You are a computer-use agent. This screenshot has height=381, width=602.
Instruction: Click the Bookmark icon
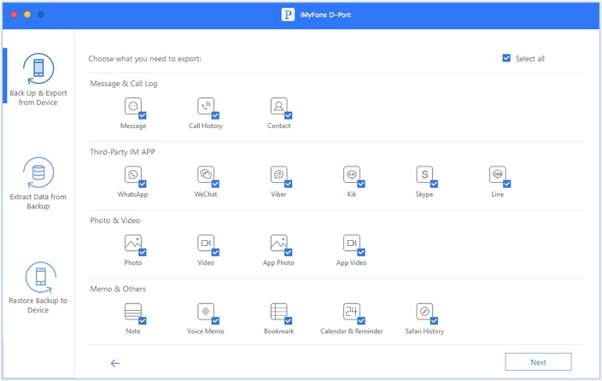[278, 312]
